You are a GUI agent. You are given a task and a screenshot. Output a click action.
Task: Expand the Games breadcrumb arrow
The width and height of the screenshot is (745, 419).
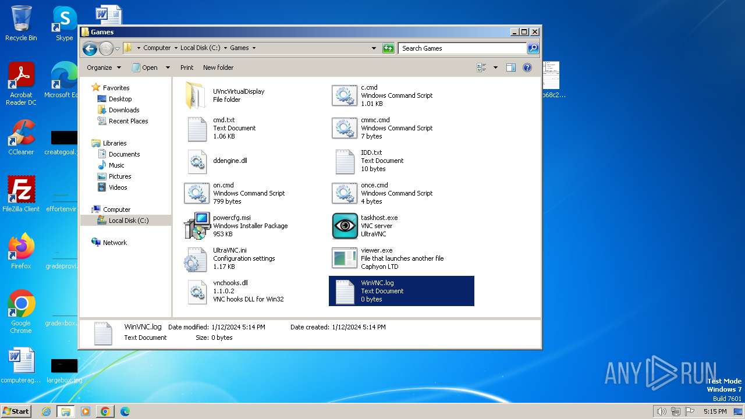pyautogui.click(x=254, y=48)
